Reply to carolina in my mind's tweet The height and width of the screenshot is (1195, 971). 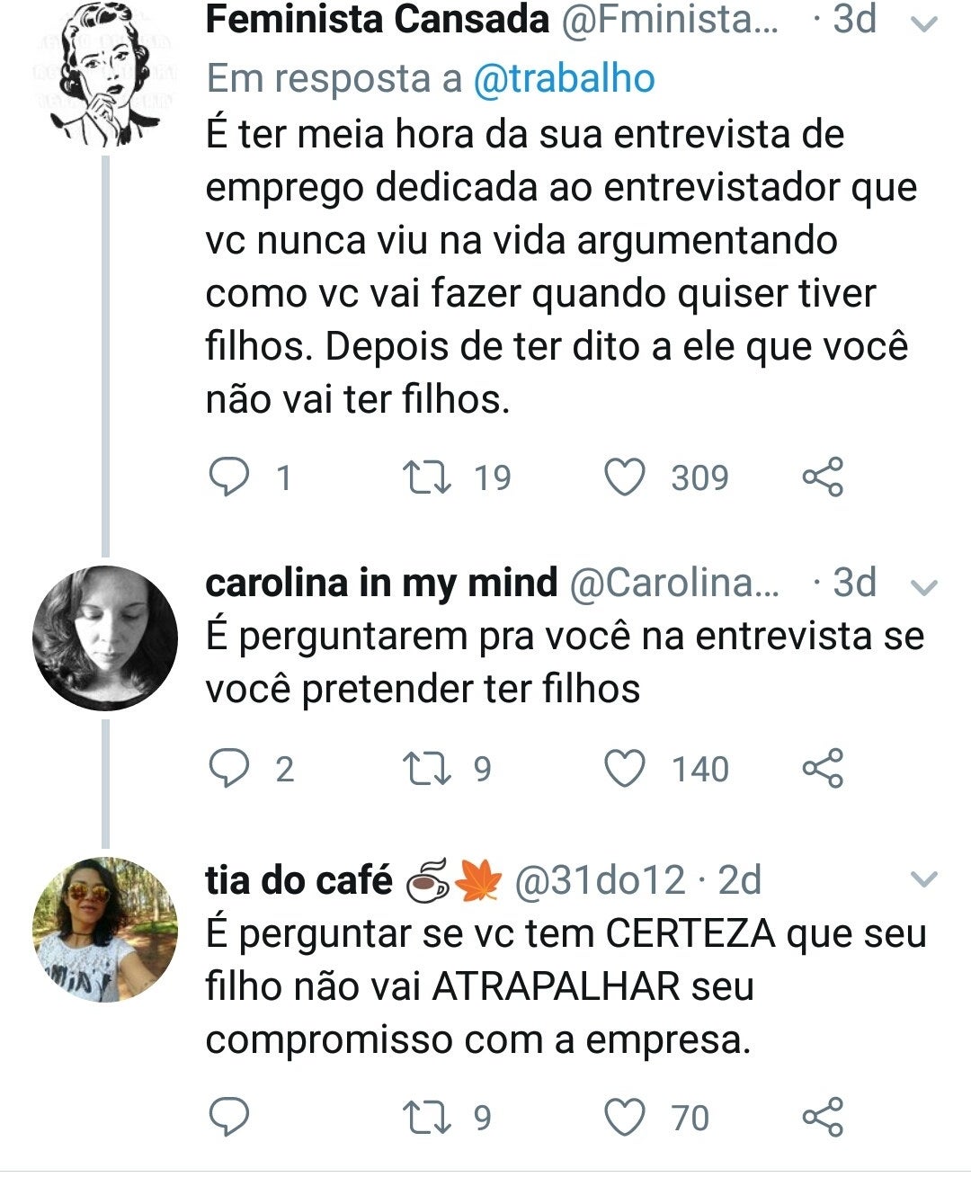point(228,769)
